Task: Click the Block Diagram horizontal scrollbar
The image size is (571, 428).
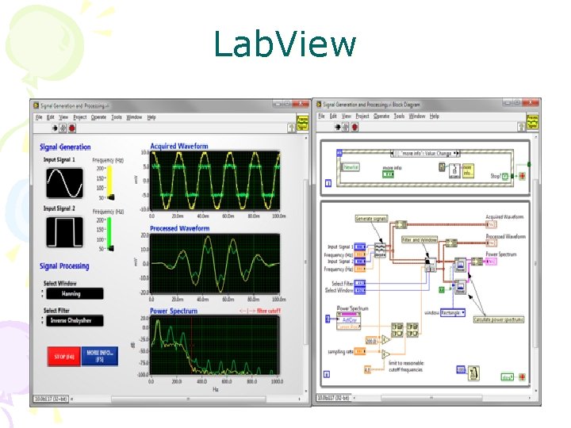Action: pos(432,398)
